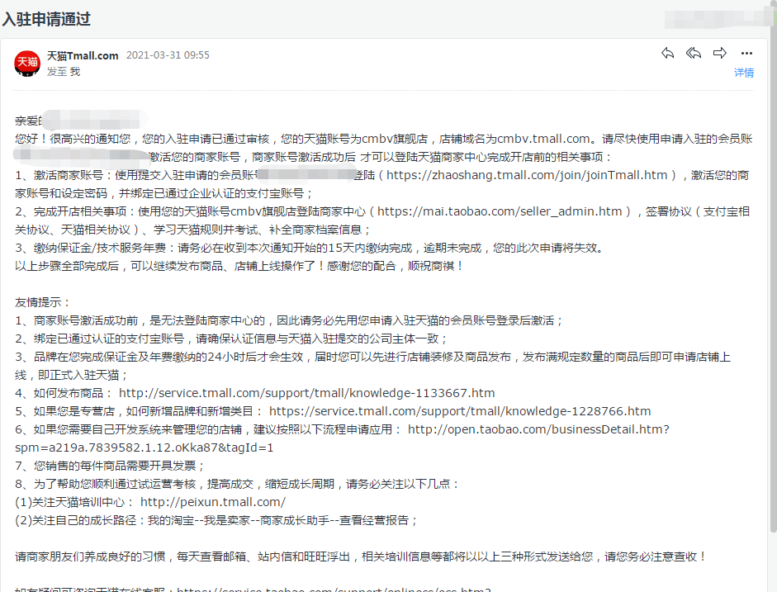777x592 pixels.
Task: Open the knowledge-1133667 support link
Action: (x=306, y=393)
